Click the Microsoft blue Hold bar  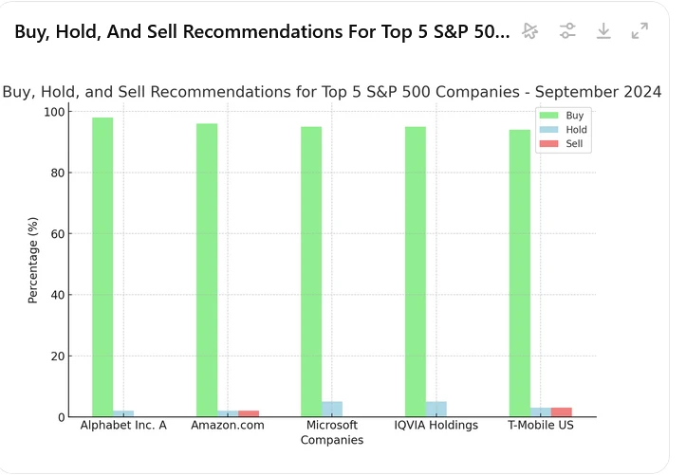(x=332, y=410)
